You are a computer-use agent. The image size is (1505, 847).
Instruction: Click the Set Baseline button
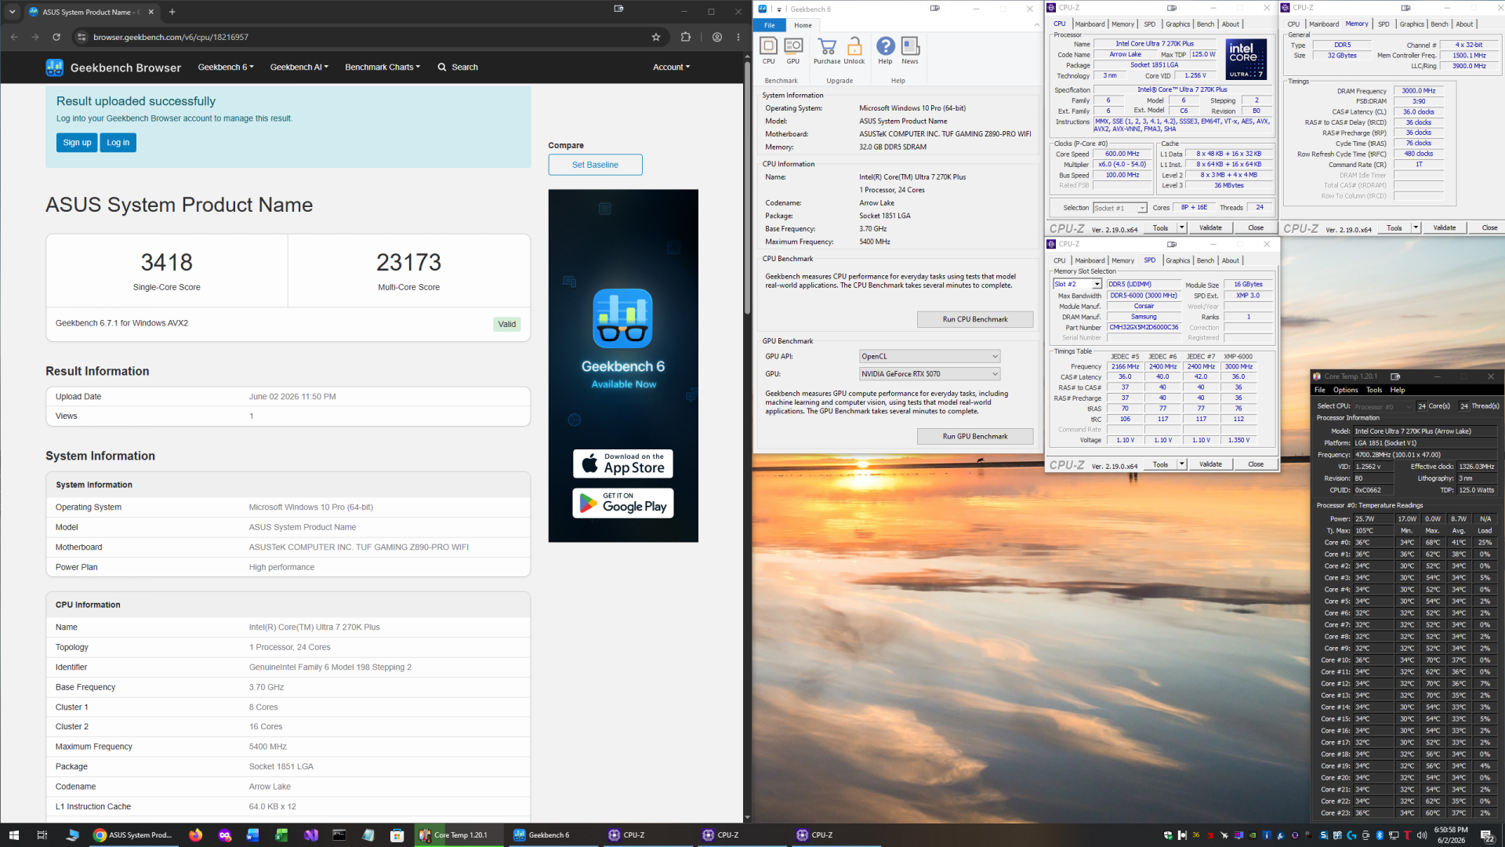[x=595, y=165]
